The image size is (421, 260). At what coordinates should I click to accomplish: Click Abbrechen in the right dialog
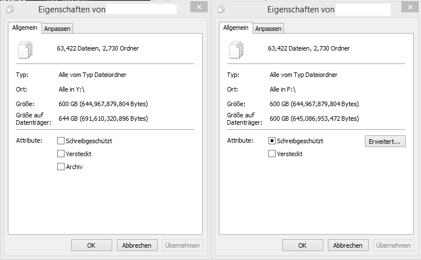pos(348,245)
